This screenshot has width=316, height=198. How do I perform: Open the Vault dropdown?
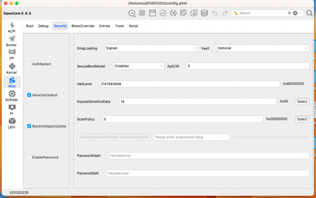(x=263, y=48)
